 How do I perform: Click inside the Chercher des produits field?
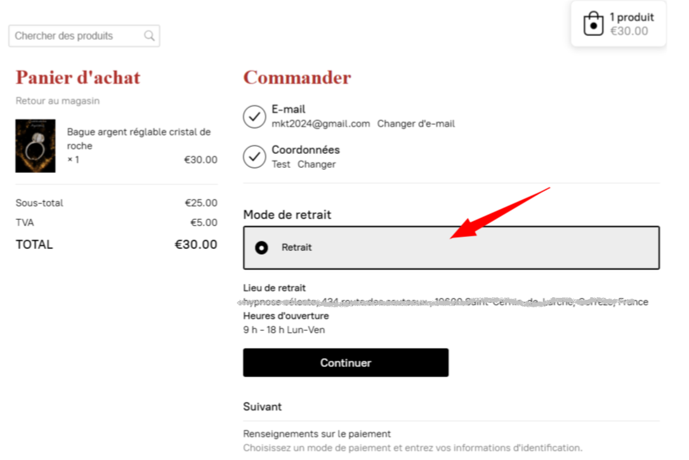pyautogui.click(x=84, y=36)
